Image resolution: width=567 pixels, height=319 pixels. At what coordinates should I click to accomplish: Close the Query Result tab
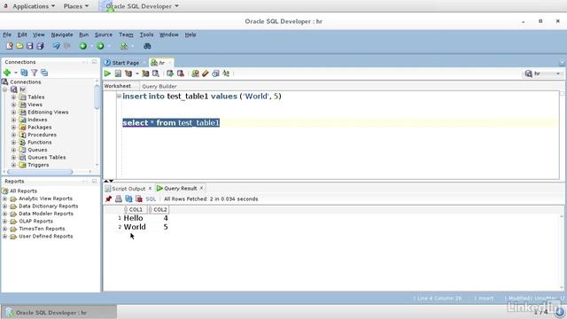pyautogui.click(x=201, y=188)
